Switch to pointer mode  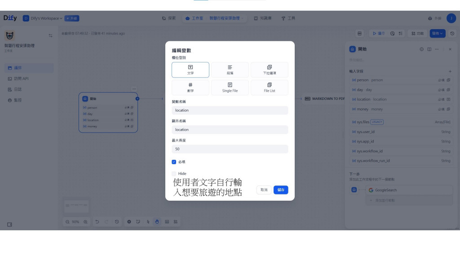(x=148, y=222)
